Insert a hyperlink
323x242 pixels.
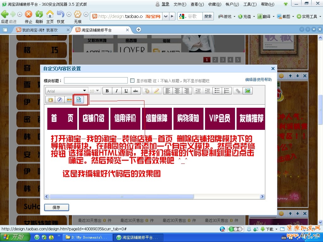coord(238,91)
